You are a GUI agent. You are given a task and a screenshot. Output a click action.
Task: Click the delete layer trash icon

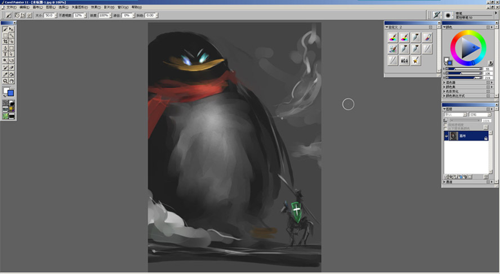pyautogui.click(x=486, y=177)
